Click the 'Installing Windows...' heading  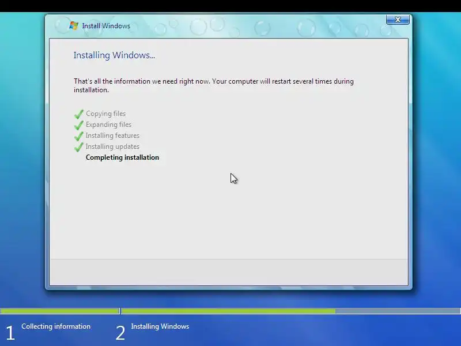click(114, 55)
